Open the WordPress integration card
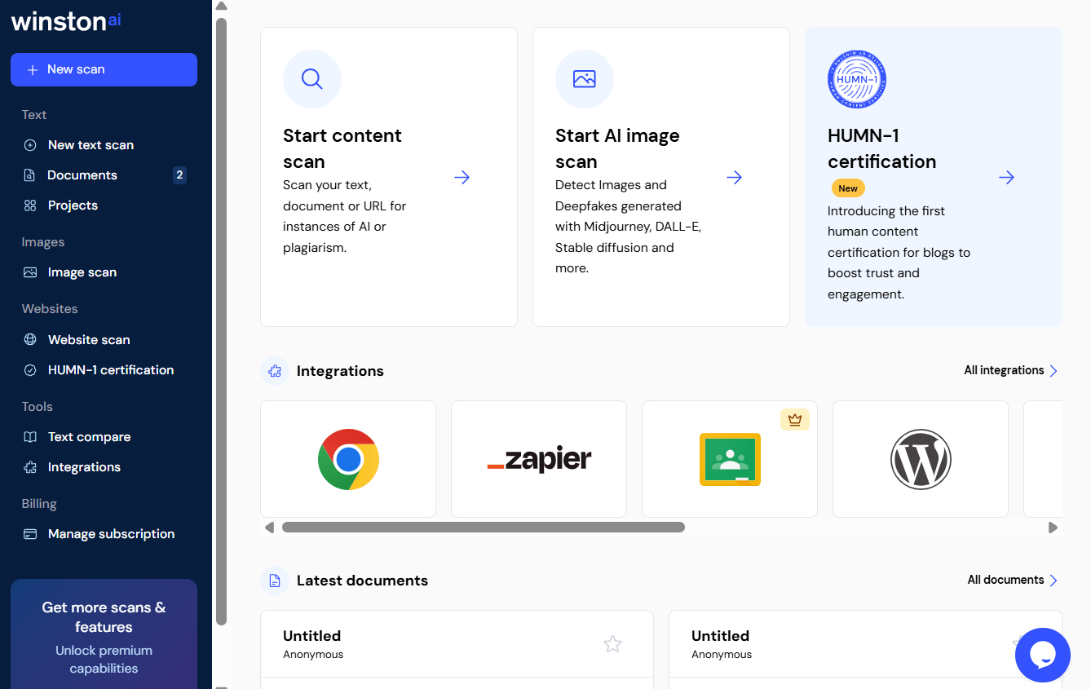The image size is (1091, 689). (x=921, y=459)
